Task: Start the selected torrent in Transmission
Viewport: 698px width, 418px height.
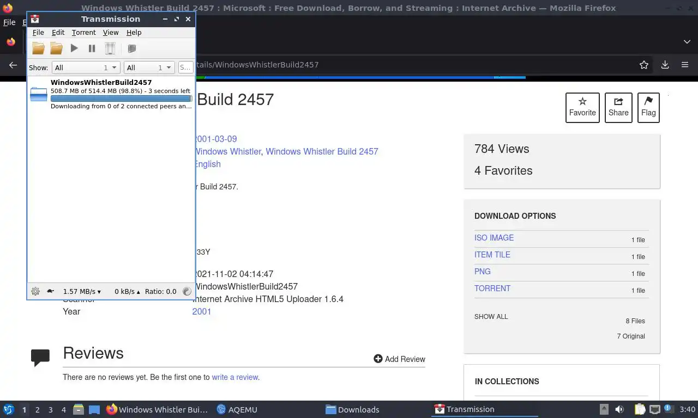Action: (74, 48)
